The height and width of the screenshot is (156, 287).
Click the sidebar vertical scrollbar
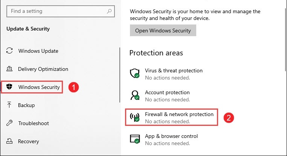(x=120, y=75)
